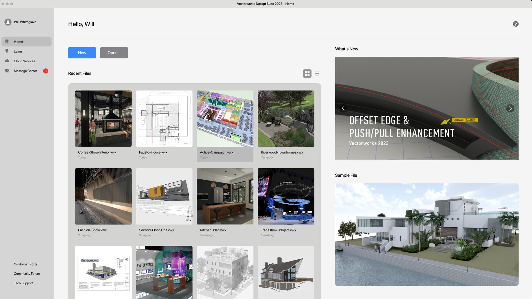Open the grey multi-story building thumbnail
This screenshot has width=532, height=299.
point(225,272)
